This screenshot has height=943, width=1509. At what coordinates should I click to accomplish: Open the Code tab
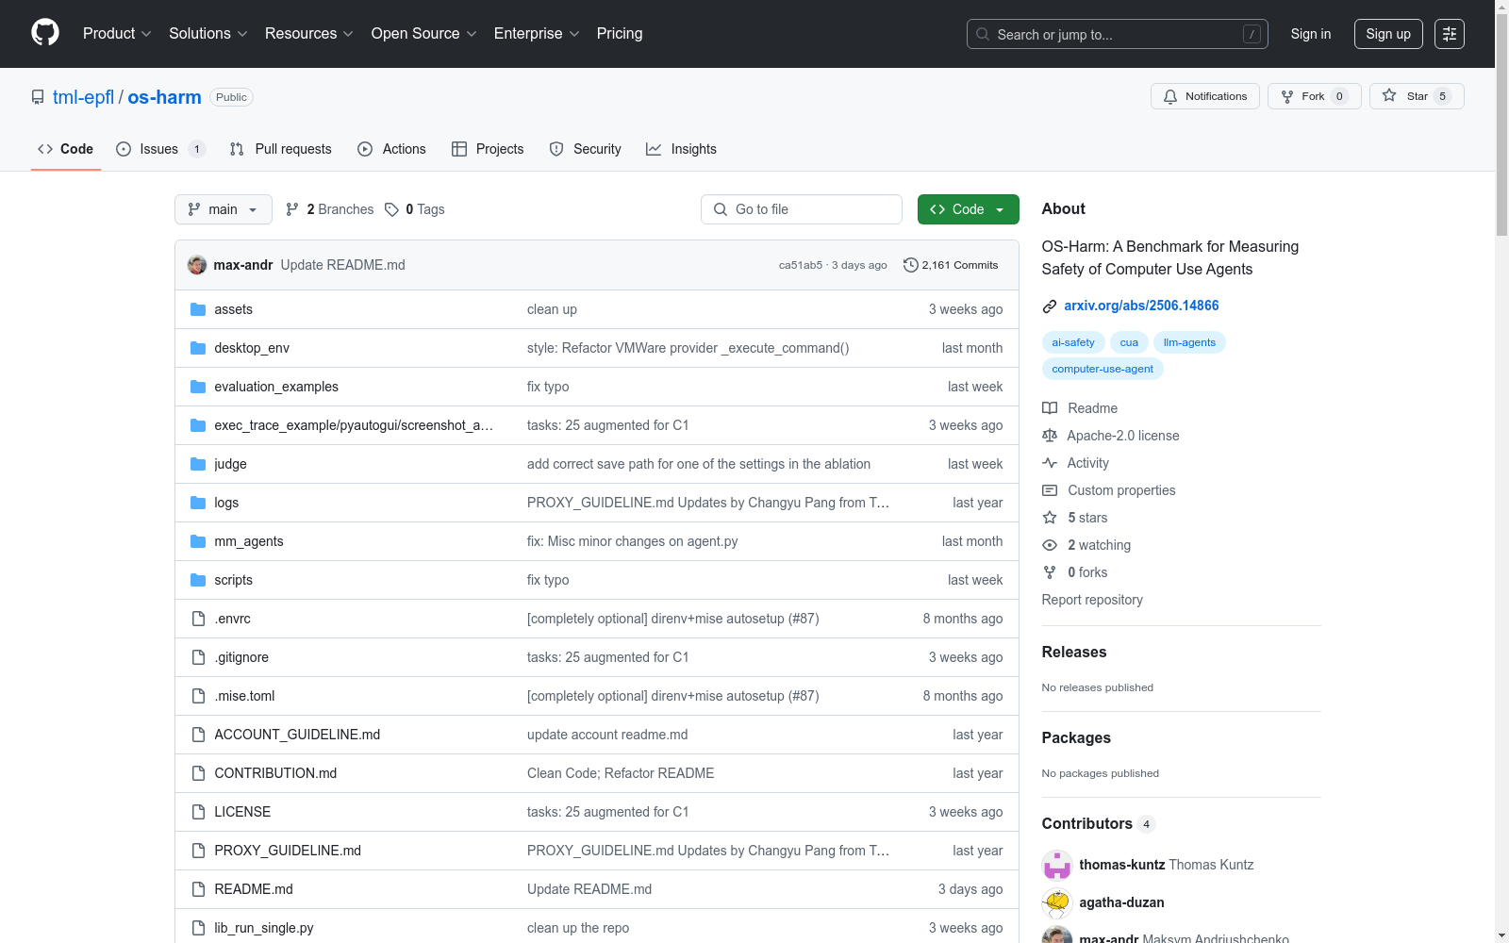66,149
